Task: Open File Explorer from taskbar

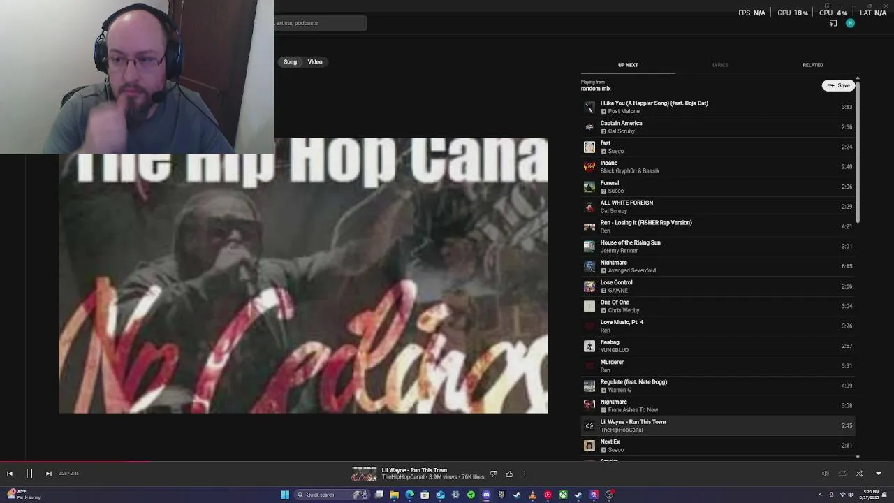Action: (394, 495)
